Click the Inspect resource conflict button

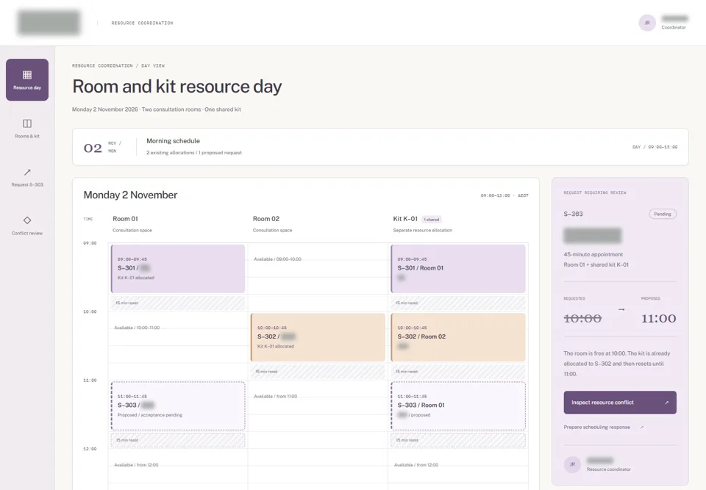pyautogui.click(x=620, y=403)
